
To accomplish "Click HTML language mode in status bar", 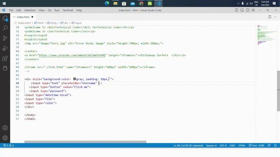I will pos(242,145).
